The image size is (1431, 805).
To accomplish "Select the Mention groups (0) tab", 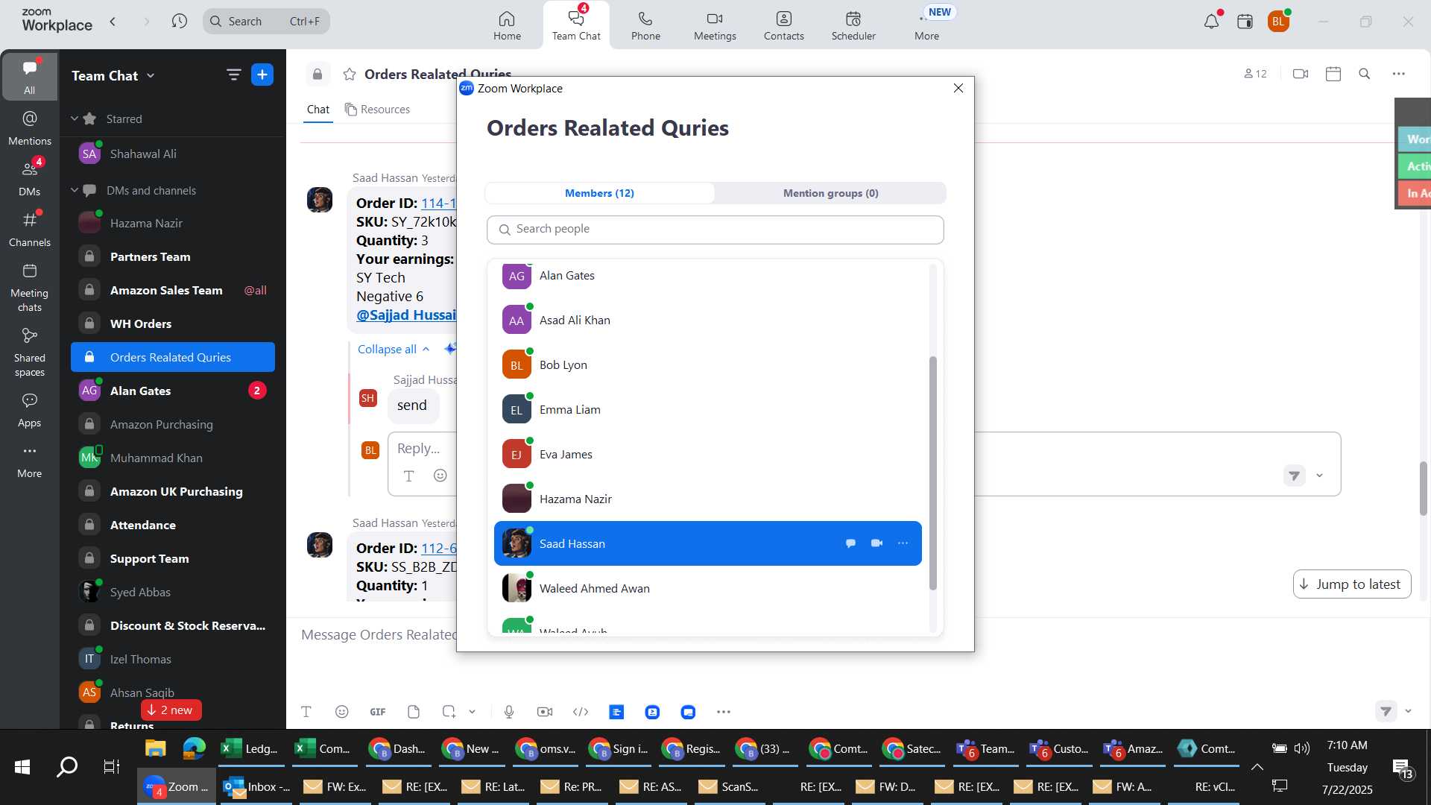I will [x=830, y=193].
